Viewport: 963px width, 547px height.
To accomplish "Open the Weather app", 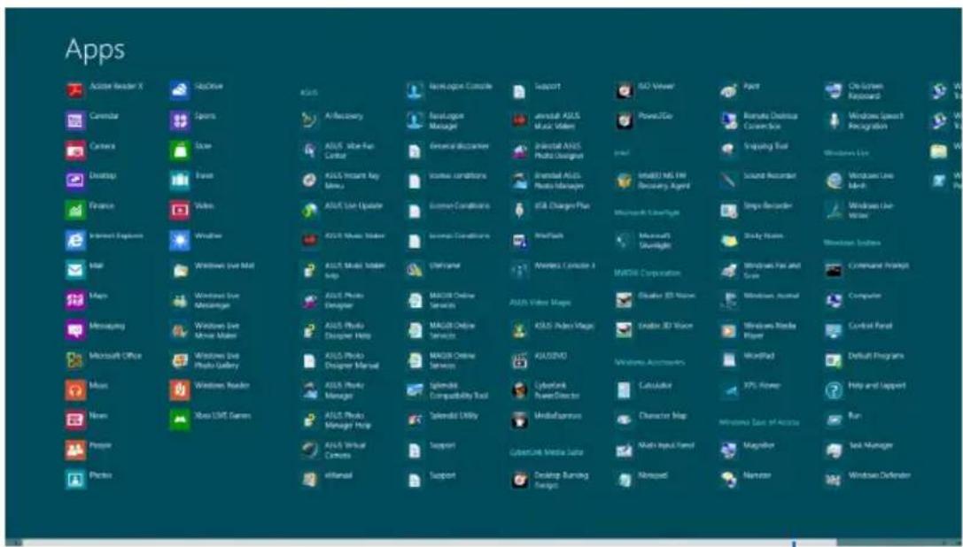I will [196, 240].
